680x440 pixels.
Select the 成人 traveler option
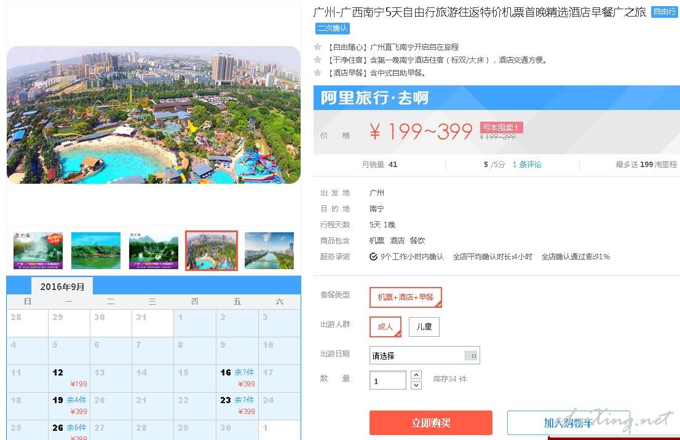coord(385,327)
